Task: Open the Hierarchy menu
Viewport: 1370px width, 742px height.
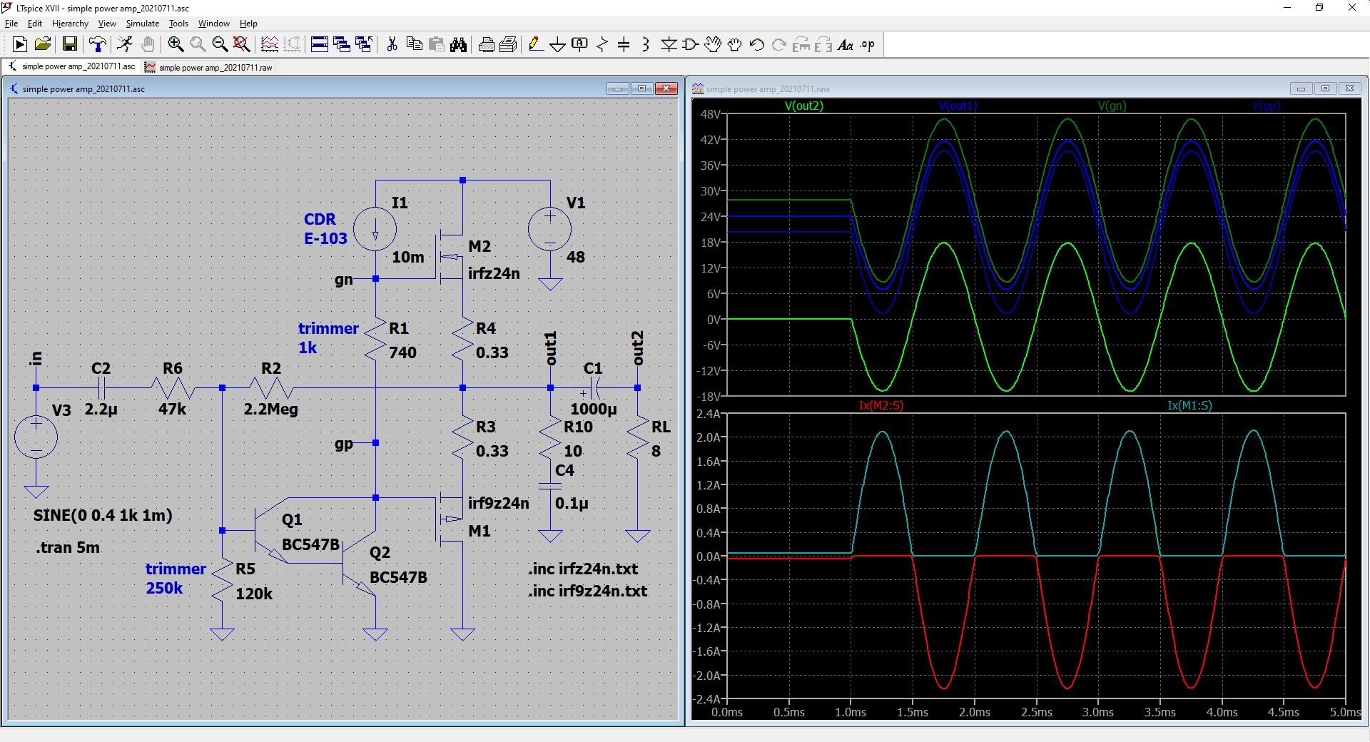Action: [70, 24]
